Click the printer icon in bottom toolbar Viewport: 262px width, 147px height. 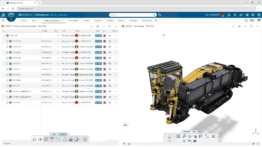point(71,139)
